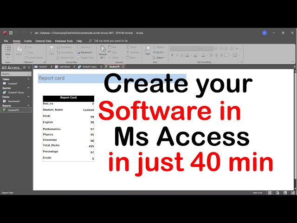Sort Descending in Sort & Filter
Screen dimensions: 297x223
point(65,52)
